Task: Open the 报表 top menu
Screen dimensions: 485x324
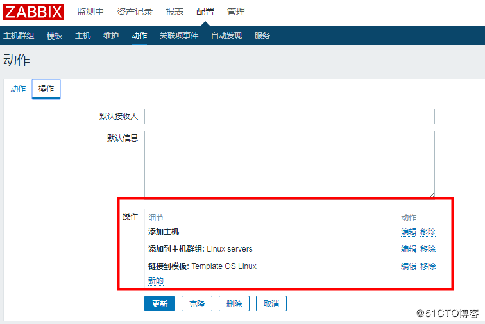Action: pyautogui.click(x=174, y=12)
